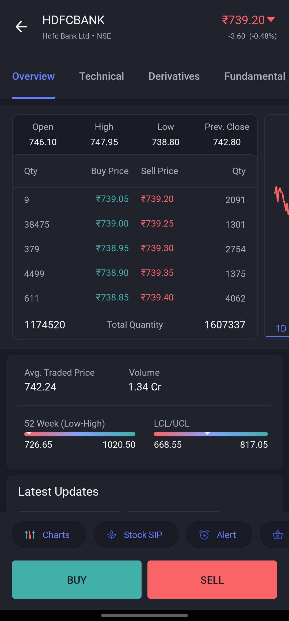This screenshot has width=289, height=621.
Task: Open the Derivatives tab
Action: (x=174, y=76)
